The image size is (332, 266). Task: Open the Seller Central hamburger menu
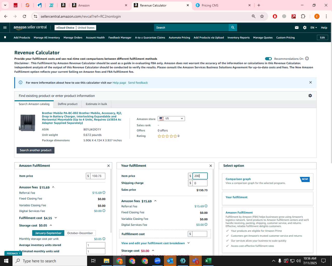[x=5, y=28]
